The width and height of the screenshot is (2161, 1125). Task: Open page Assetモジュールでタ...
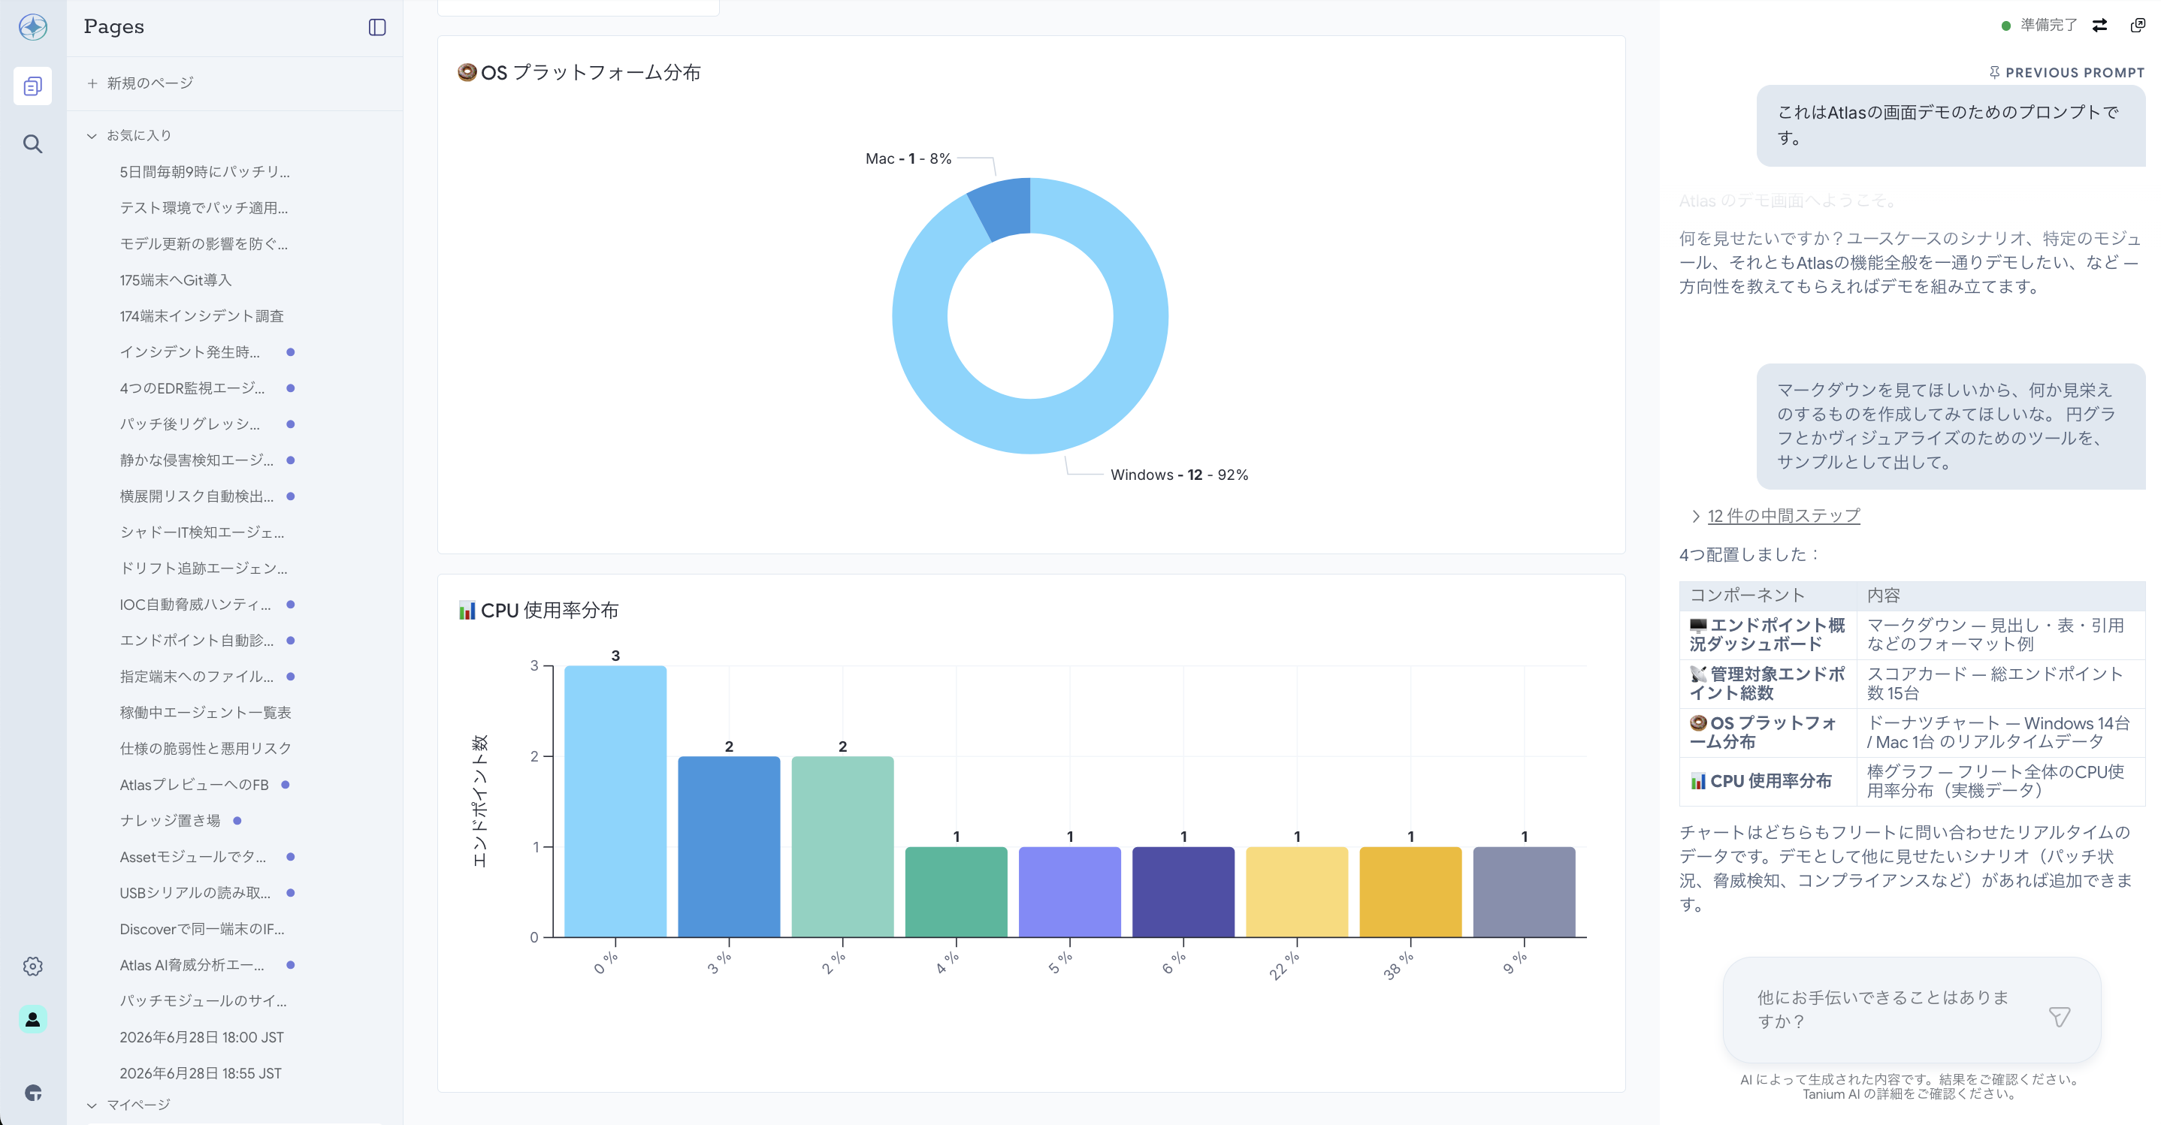point(193,857)
